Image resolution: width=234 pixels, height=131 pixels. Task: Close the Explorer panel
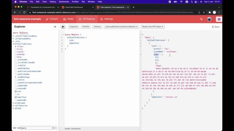55,27
